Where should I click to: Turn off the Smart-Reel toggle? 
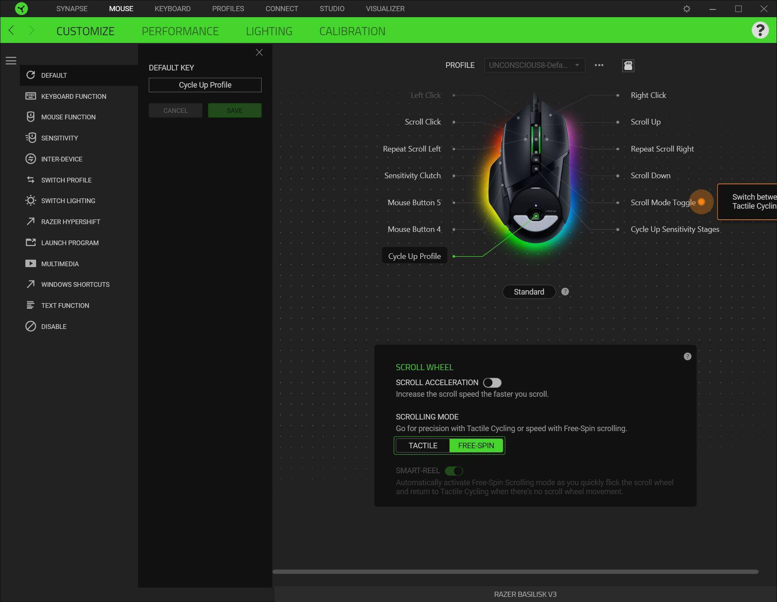(454, 471)
